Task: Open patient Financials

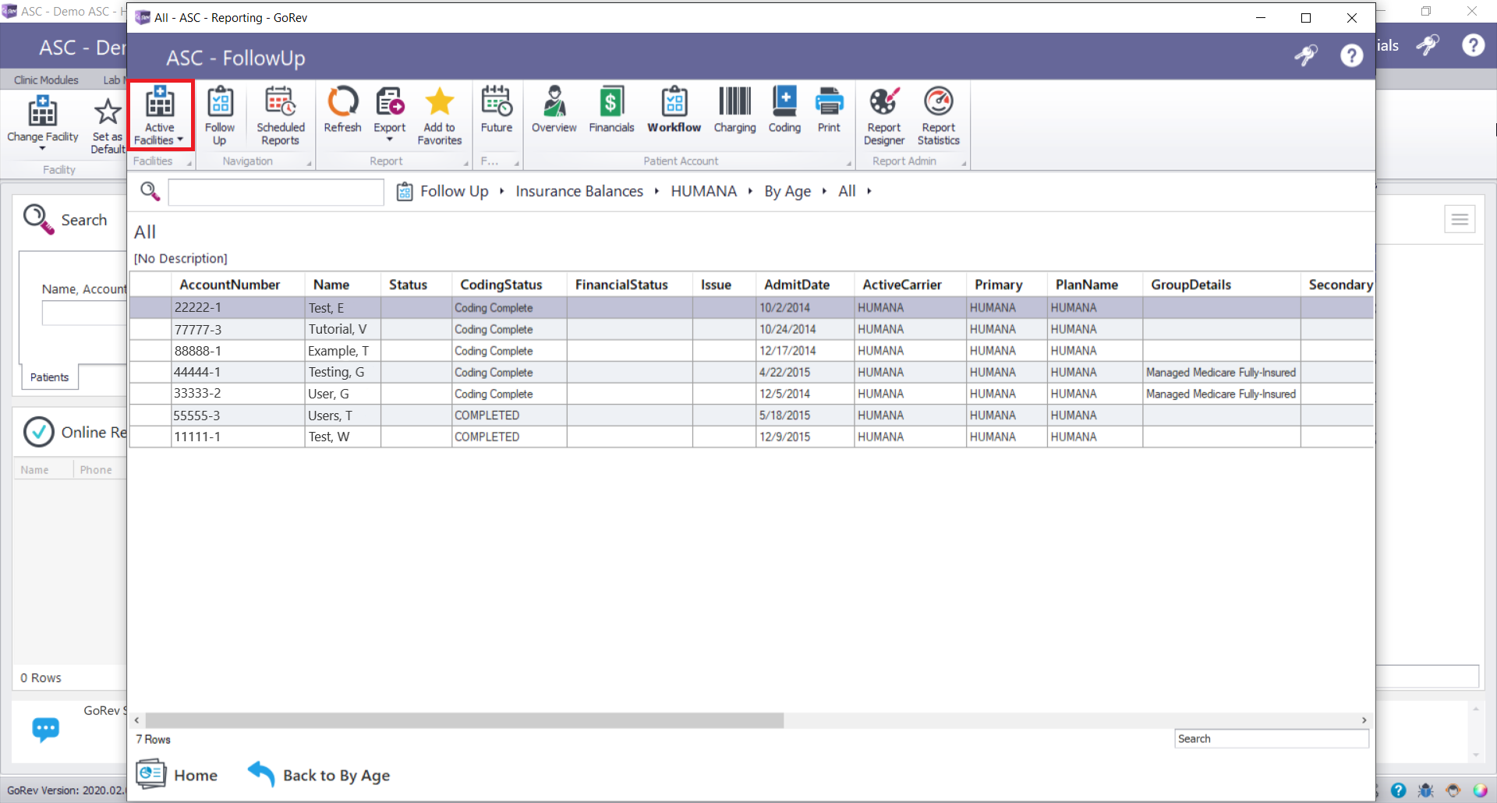Action: coord(611,110)
